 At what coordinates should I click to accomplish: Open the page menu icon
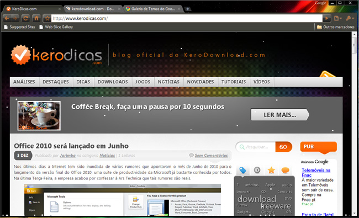coord(337,18)
